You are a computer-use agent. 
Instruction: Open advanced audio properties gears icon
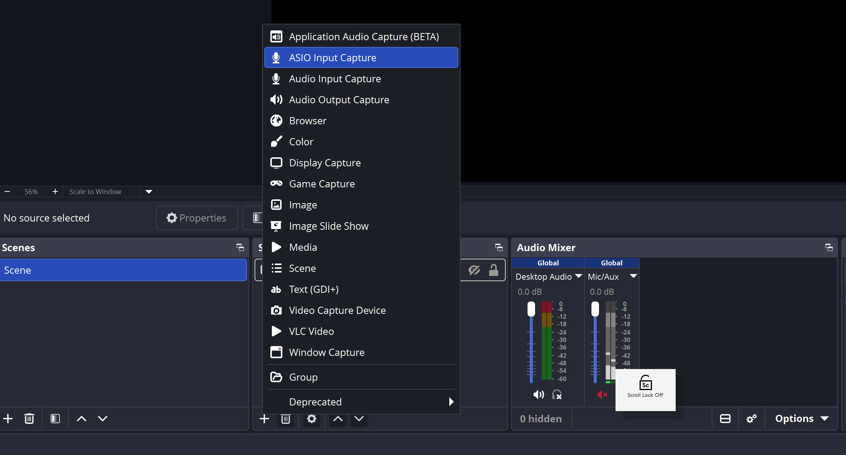coord(752,419)
